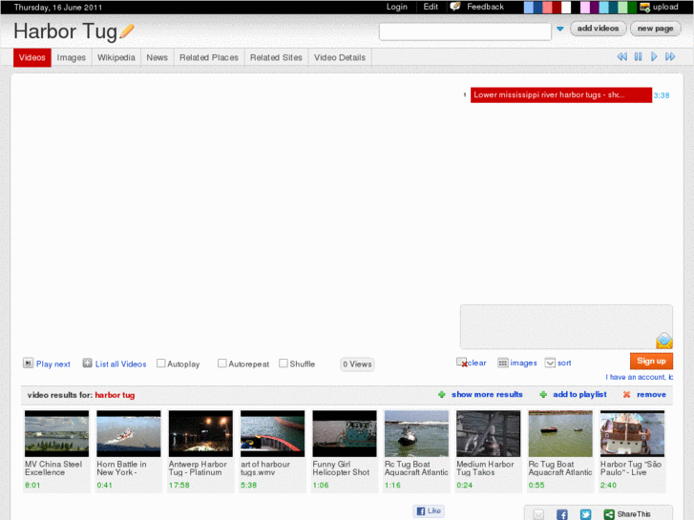694x520 pixels.
Task: Click the envelope icon in comment box
Action: (x=663, y=341)
